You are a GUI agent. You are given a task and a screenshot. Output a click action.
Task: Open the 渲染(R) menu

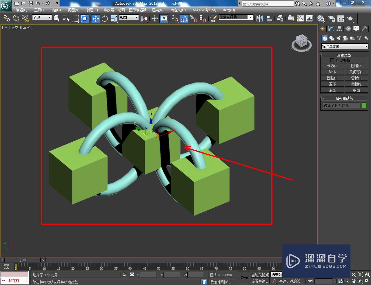[158, 10]
